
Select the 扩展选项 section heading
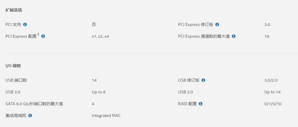point(14,10)
